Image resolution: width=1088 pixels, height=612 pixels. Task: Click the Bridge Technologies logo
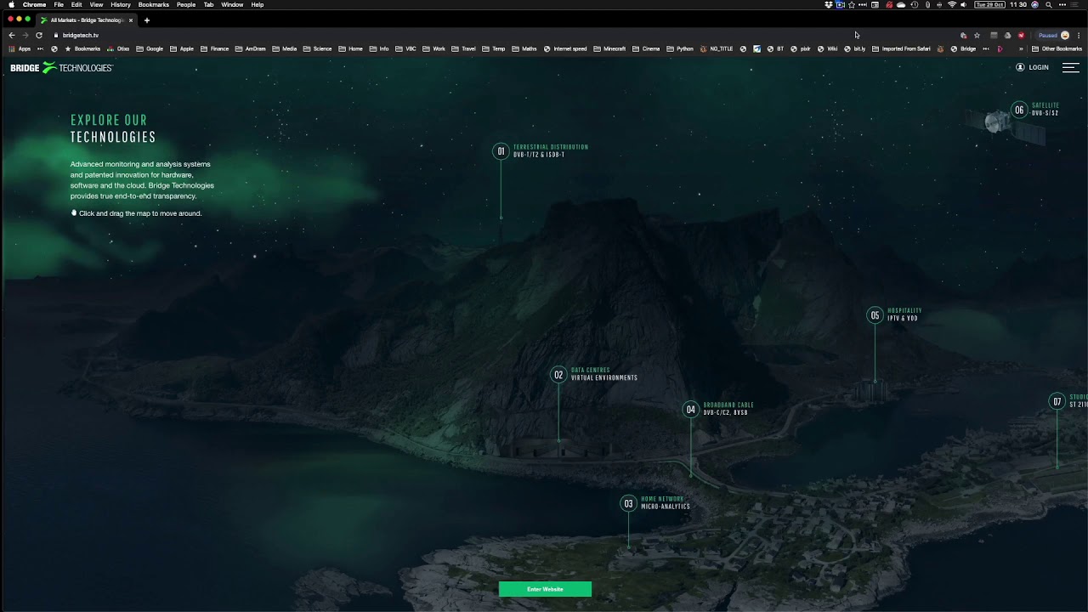(x=61, y=67)
